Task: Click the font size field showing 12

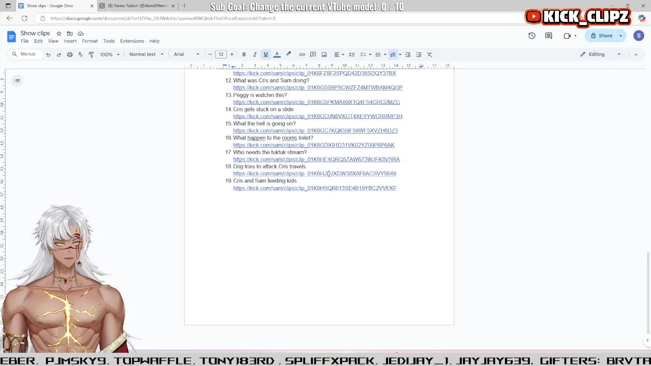Action: (x=221, y=54)
